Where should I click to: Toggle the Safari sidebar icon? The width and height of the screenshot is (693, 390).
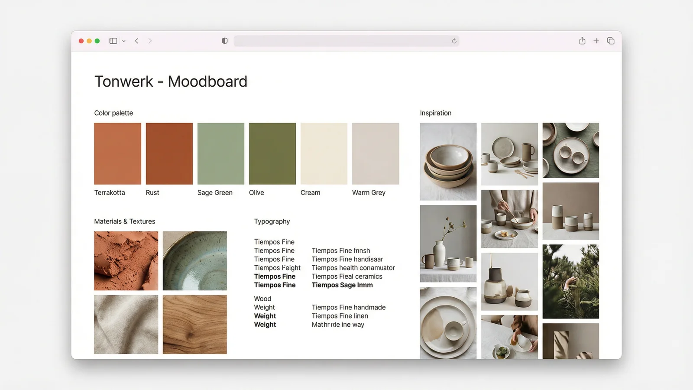112,41
